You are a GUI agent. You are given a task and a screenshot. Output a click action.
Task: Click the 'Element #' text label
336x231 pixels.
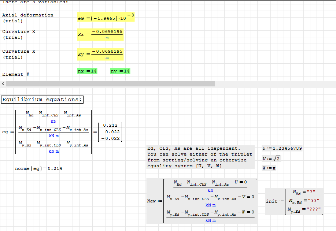click(x=15, y=74)
